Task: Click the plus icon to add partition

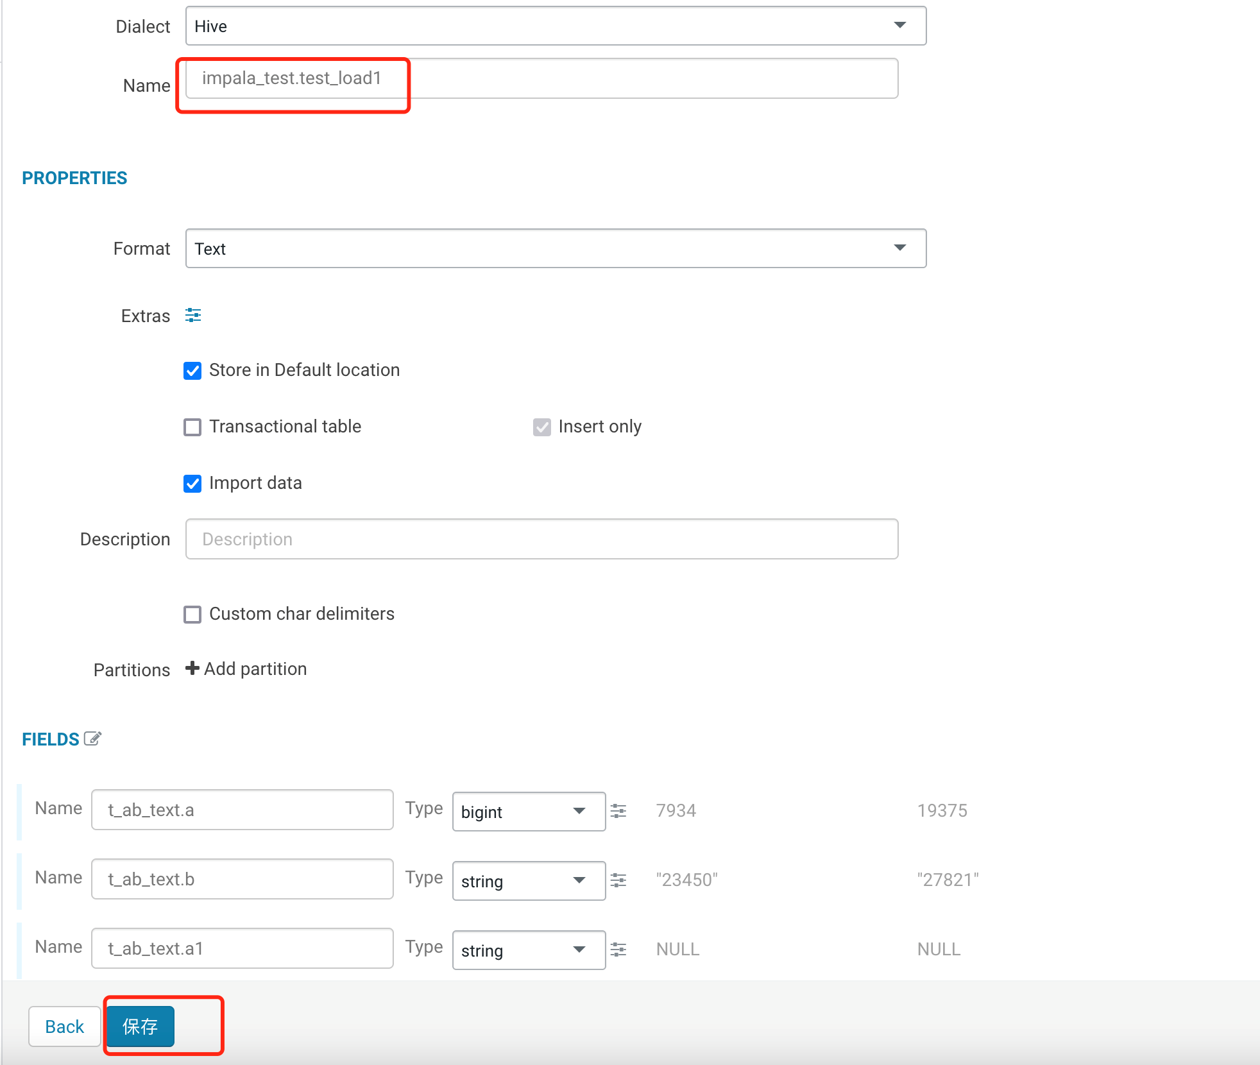Action: coord(191,668)
